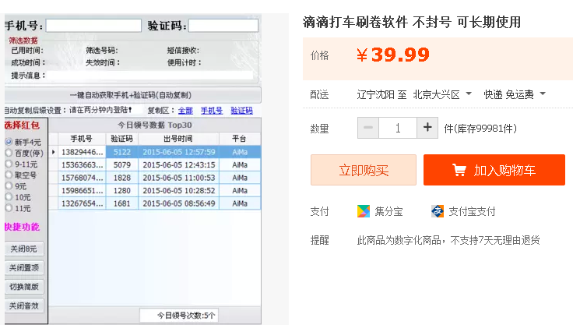Choose the 10元 radio option
Screen dimensions: 573x332
click(x=9, y=197)
